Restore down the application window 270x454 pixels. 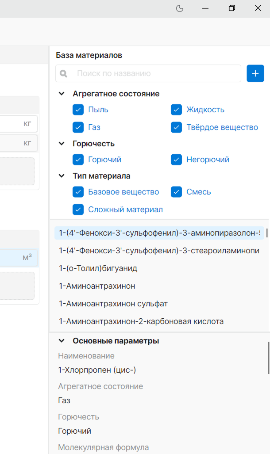[x=232, y=8]
